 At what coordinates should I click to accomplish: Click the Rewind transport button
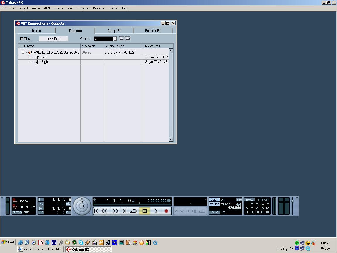104,211
